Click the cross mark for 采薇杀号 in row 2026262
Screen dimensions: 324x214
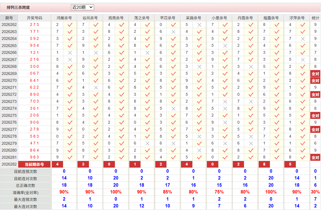coord(199,25)
